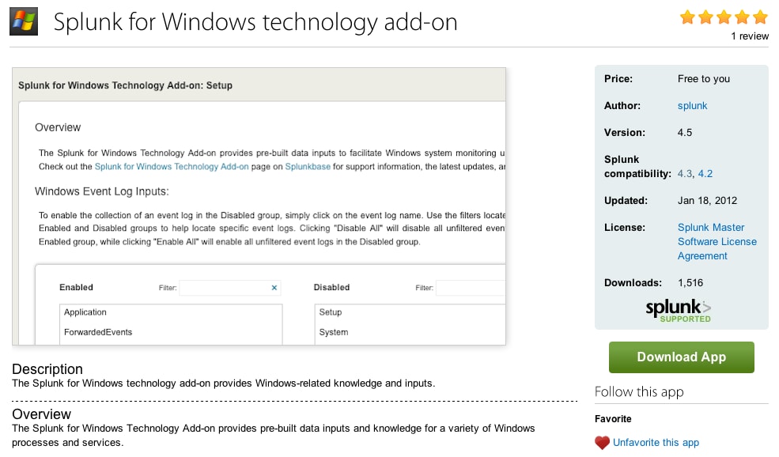Click Unfavorite this app link

click(656, 443)
